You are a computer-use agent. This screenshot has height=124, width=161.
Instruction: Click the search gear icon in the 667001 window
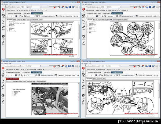coord(146,66)
